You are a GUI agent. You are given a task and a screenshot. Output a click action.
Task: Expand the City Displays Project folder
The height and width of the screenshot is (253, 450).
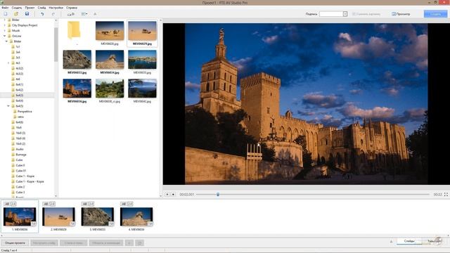pos(4,25)
